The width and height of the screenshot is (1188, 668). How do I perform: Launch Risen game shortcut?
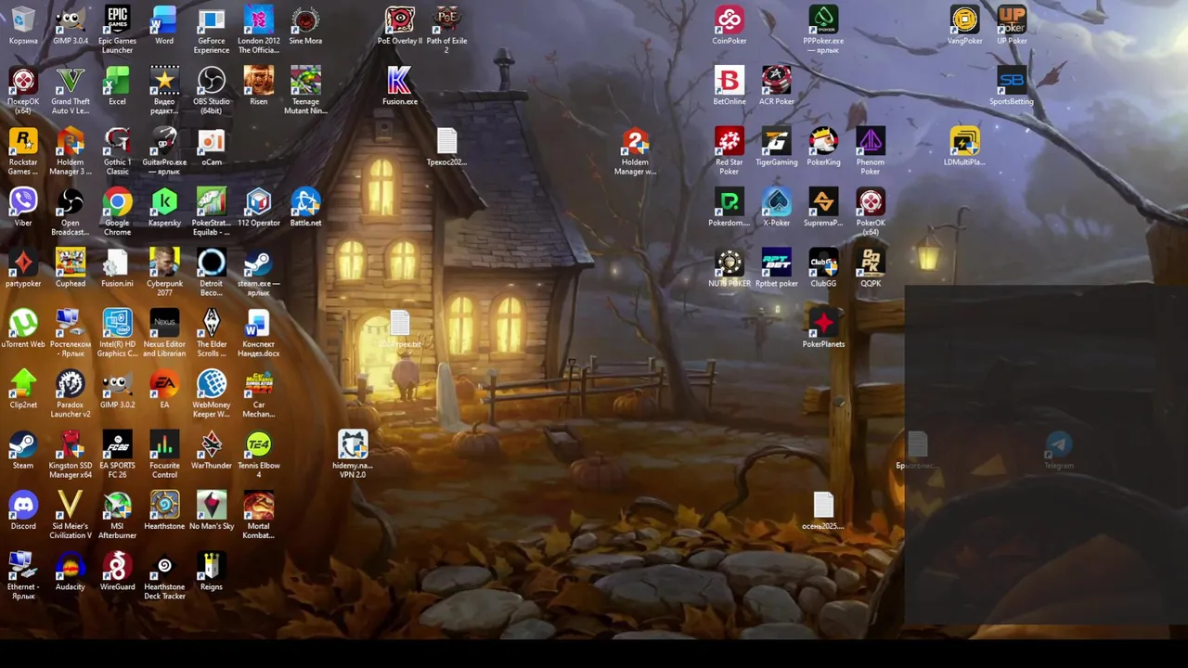(259, 86)
